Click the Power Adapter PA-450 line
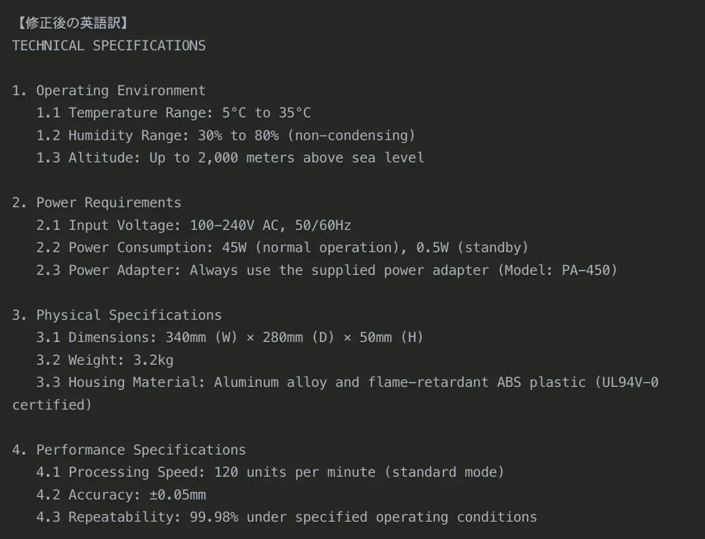The image size is (705, 539). pyautogui.click(x=327, y=271)
